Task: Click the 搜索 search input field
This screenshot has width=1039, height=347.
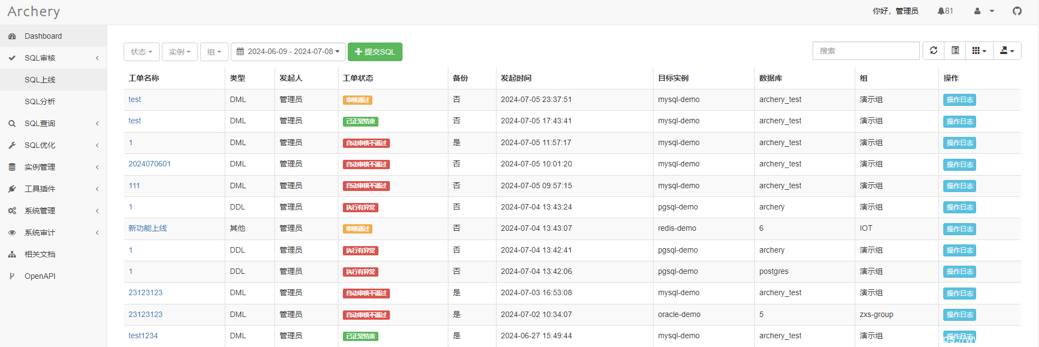Action: [865, 51]
